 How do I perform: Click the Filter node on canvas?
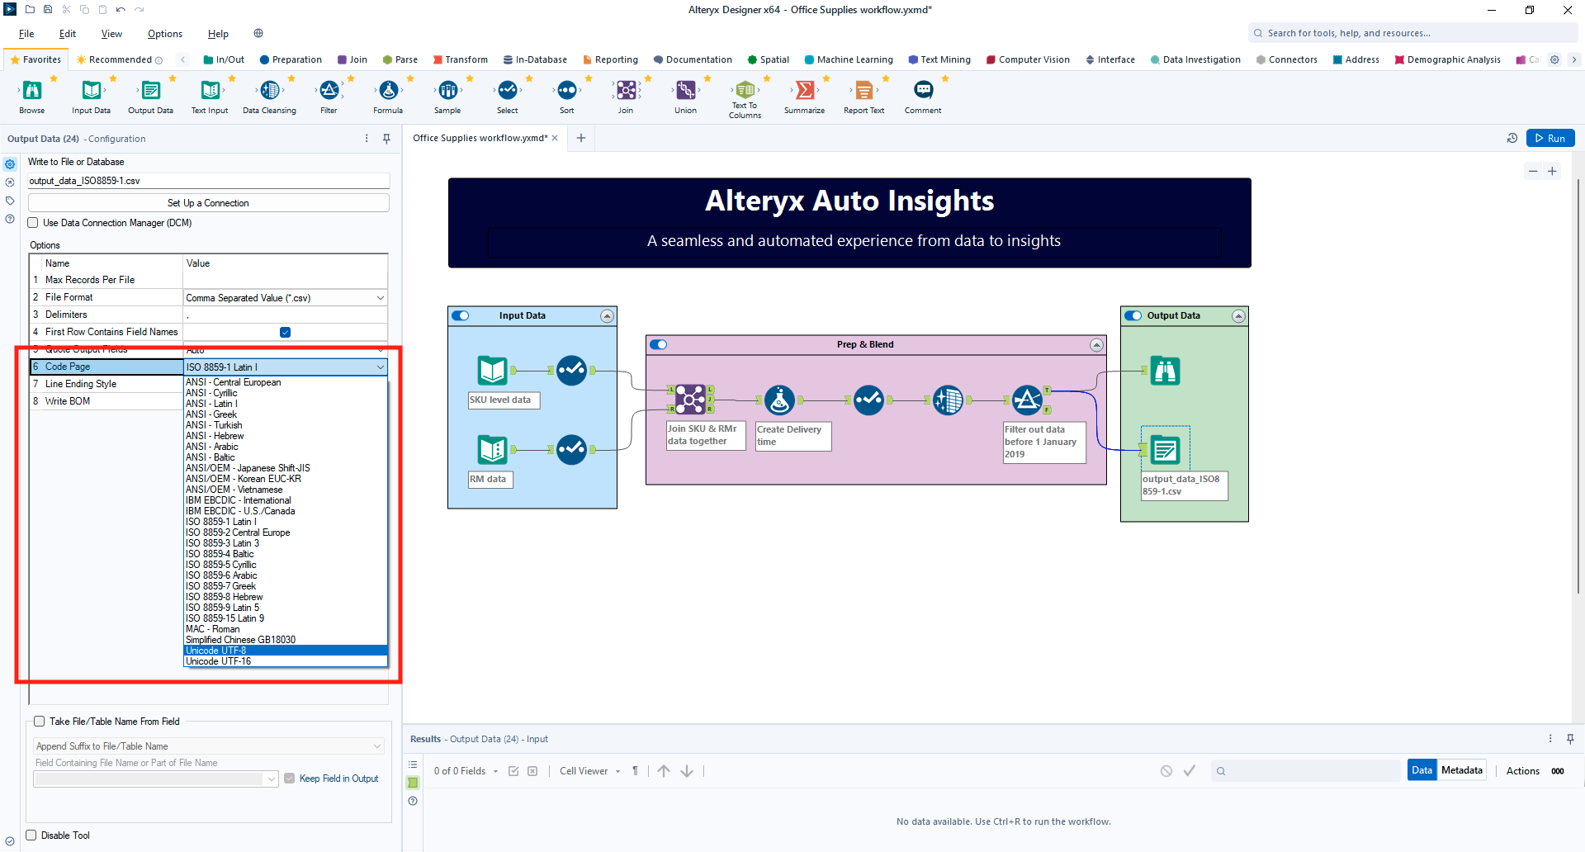[1027, 400]
